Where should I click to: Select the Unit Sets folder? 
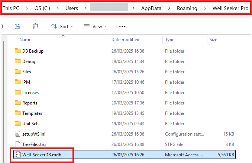(x=31, y=124)
